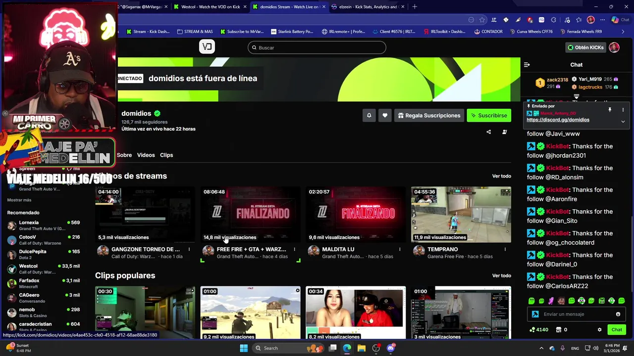Open Lornexia in recommended channels
Screen dimensions: 634x356
[x=44, y=225]
